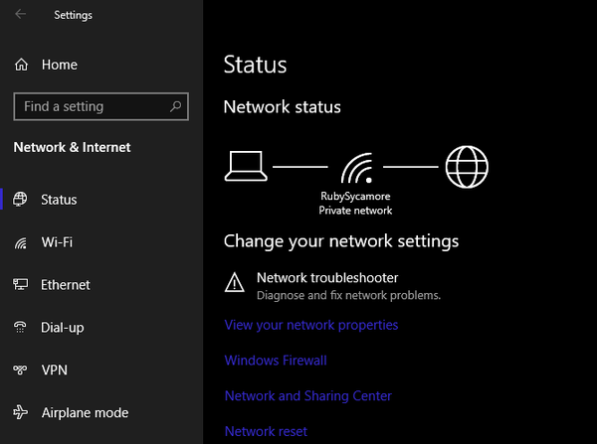The image size is (597, 444).
Task: Click the troubleshooter warning triangle icon
Action: click(235, 284)
